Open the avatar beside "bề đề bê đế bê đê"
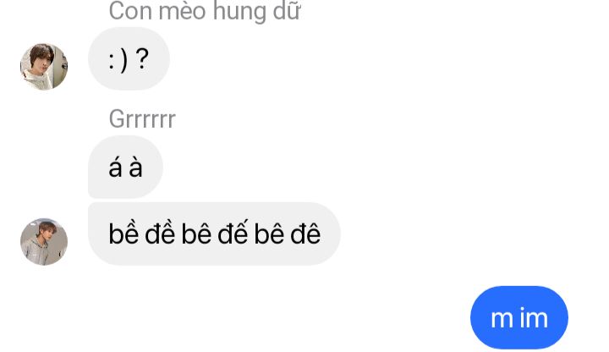The width and height of the screenshot is (609, 352). (44, 242)
